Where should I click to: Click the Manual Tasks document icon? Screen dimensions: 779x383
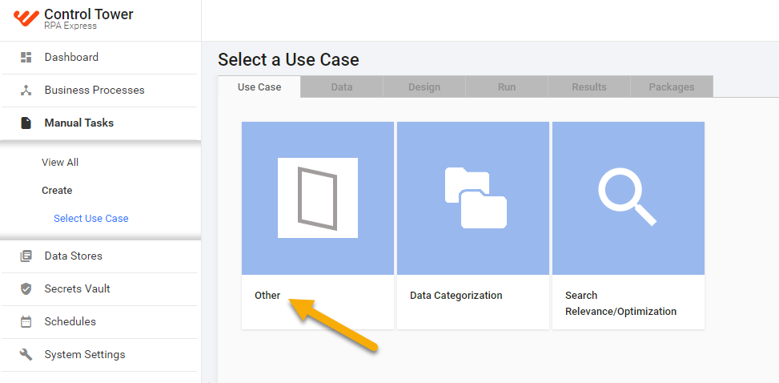pos(26,123)
